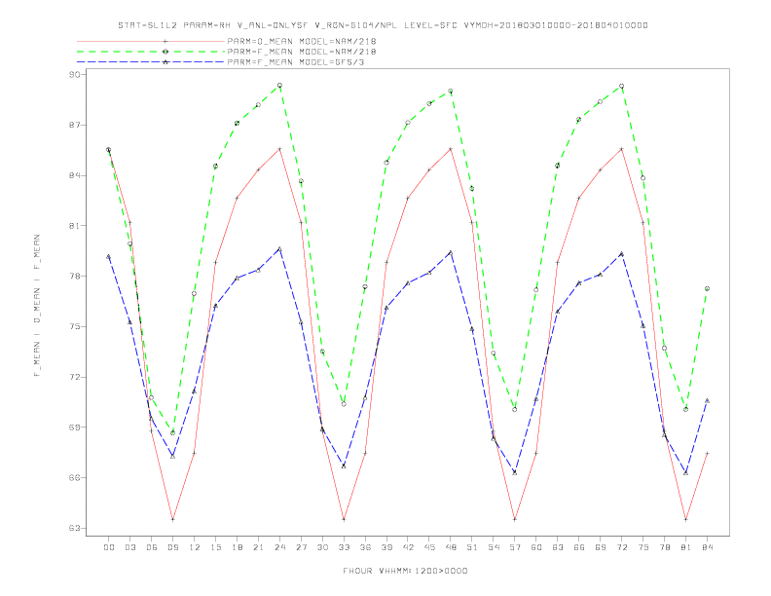Click x-axis tick label 21

tap(258, 547)
